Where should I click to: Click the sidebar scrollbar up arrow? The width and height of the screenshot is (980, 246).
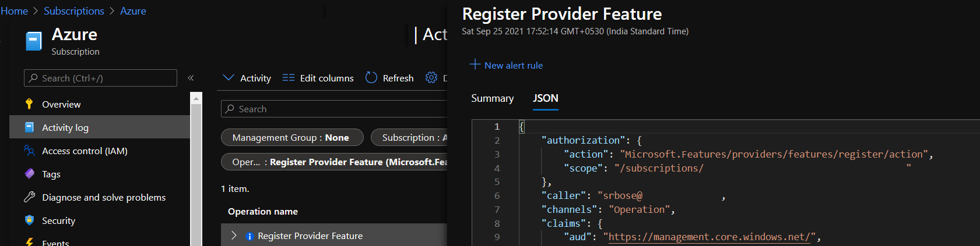[196, 98]
